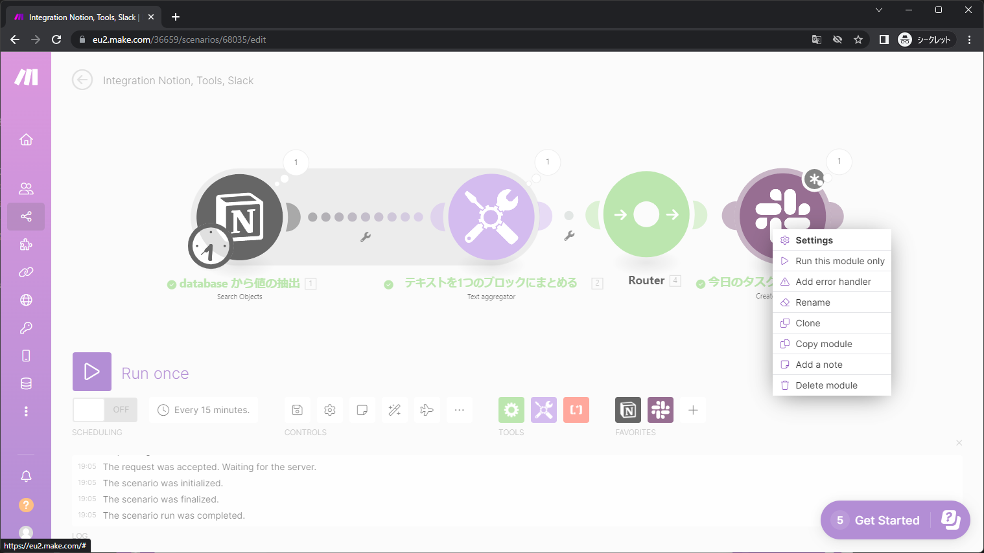Choose Settings from the context menu

click(832, 240)
